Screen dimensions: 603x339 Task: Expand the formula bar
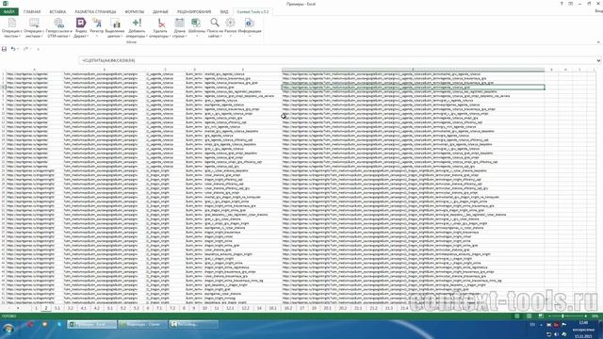click(x=598, y=60)
